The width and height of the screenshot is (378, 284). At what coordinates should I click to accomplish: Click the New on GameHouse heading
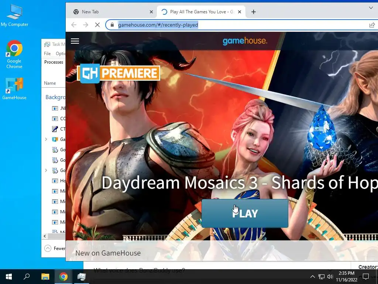(108, 253)
